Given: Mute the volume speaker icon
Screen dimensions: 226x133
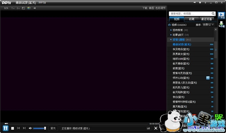Looking at the screenshot, I should click(30, 128).
